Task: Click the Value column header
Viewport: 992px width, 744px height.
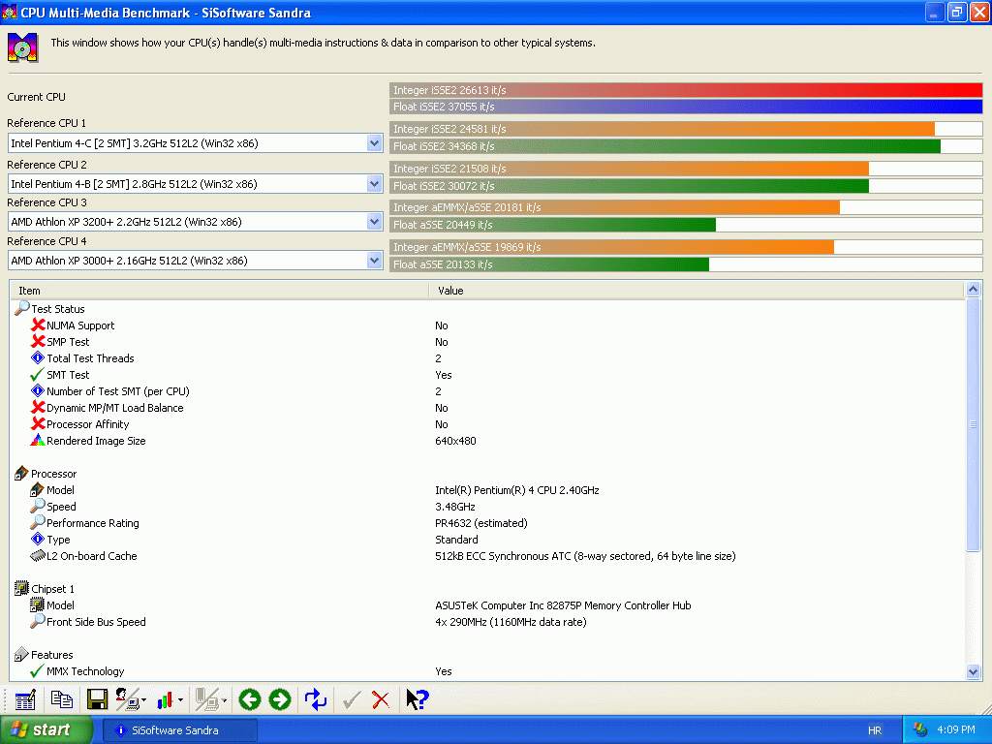Action: tap(696, 291)
